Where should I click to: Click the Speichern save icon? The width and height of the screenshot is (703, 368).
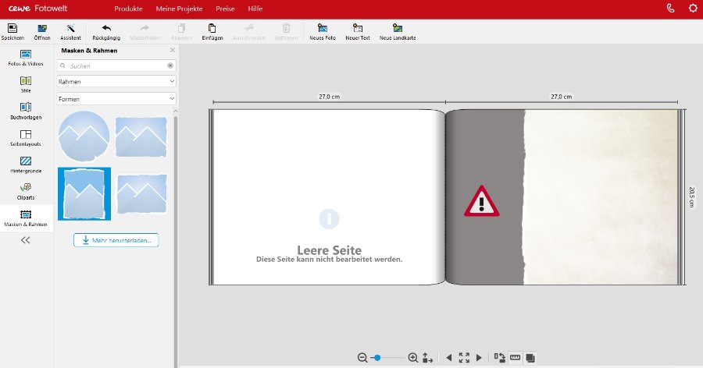coord(12,28)
